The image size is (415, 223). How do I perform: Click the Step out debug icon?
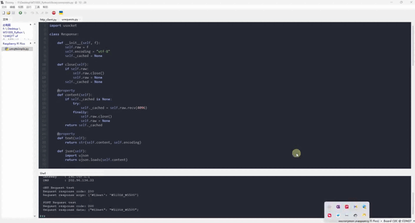(x=42, y=13)
